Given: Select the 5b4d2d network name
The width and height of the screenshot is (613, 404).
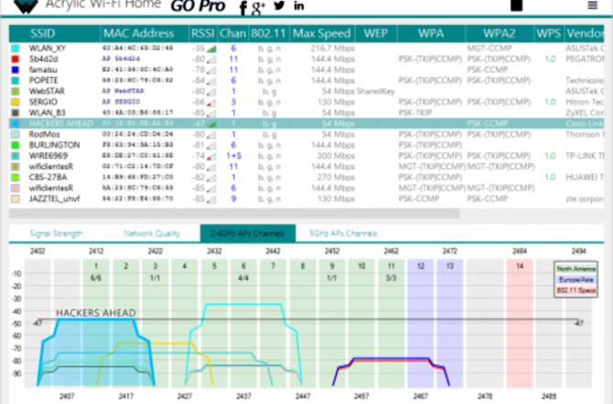Looking at the screenshot, I should click(x=43, y=59).
